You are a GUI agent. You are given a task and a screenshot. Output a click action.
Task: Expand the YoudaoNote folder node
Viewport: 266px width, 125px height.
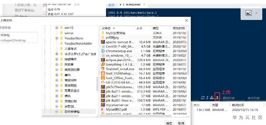click(57, 38)
